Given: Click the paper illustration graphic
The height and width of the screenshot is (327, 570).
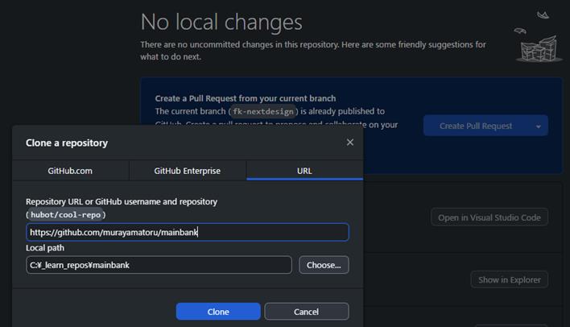Looking at the screenshot, I should click(x=539, y=36).
